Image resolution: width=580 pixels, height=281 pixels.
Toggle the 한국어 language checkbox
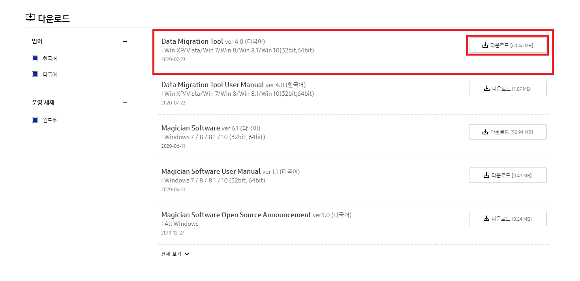pyautogui.click(x=35, y=58)
